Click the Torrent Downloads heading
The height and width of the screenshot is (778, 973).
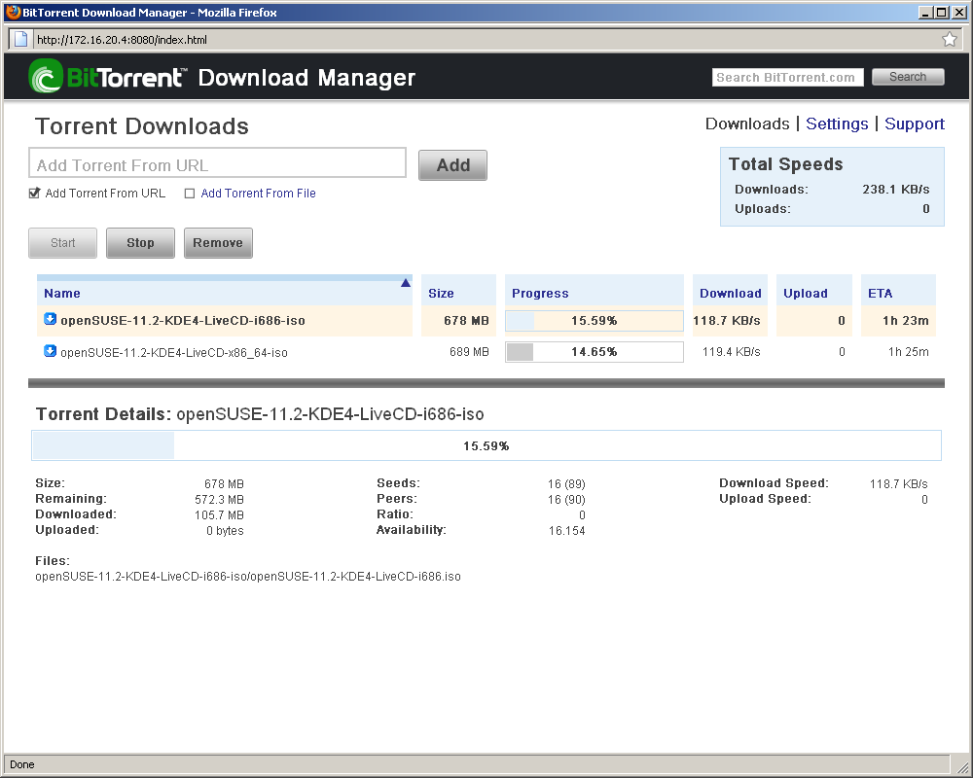[141, 126]
